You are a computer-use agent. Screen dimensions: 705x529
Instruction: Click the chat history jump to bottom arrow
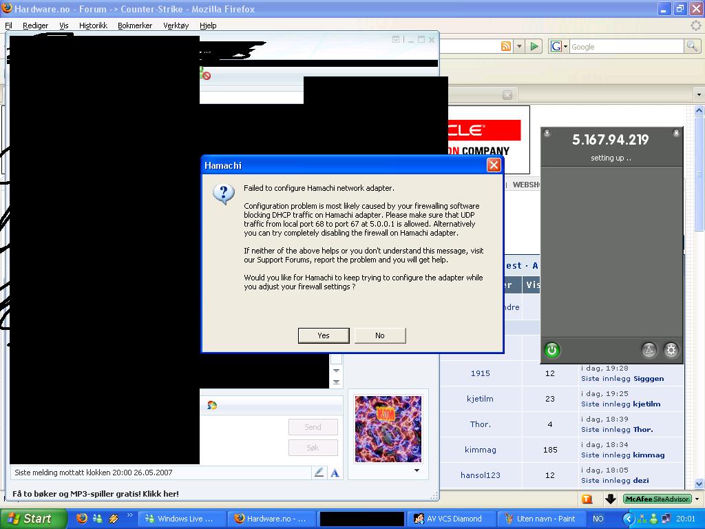[x=336, y=382]
